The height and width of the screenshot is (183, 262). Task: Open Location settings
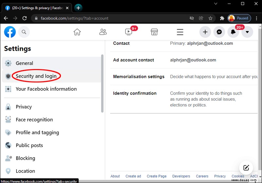(x=51, y=171)
